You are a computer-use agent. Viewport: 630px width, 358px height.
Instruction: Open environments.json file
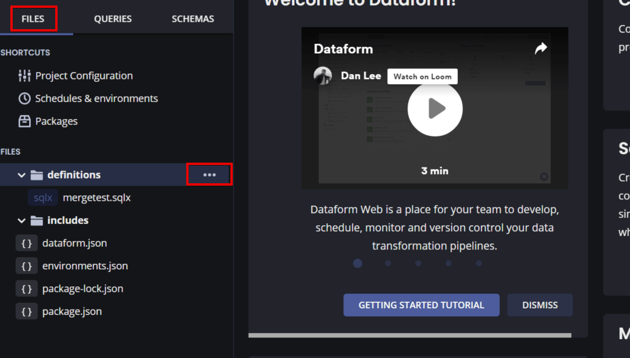point(85,266)
